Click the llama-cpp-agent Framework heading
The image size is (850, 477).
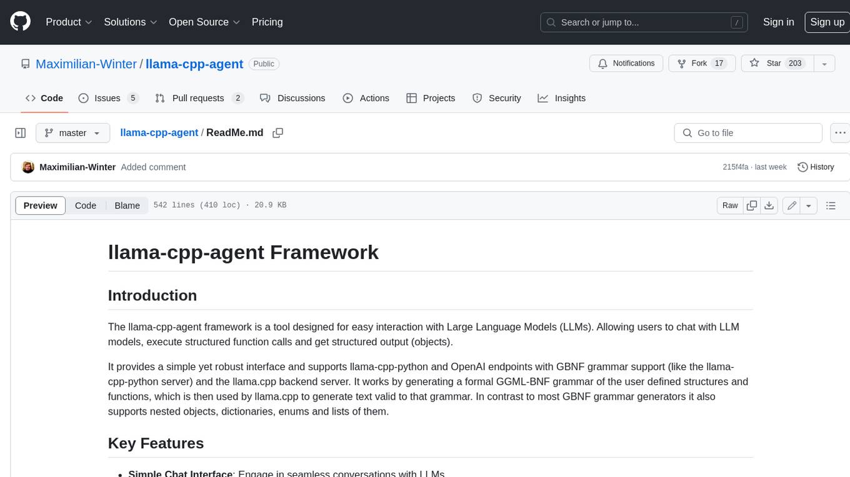[x=243, y=252]
